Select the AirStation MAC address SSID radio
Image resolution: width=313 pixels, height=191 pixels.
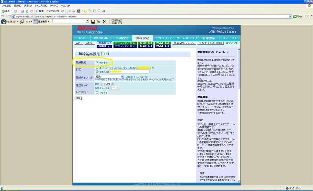pyautogui.click(x=97, y=68)
